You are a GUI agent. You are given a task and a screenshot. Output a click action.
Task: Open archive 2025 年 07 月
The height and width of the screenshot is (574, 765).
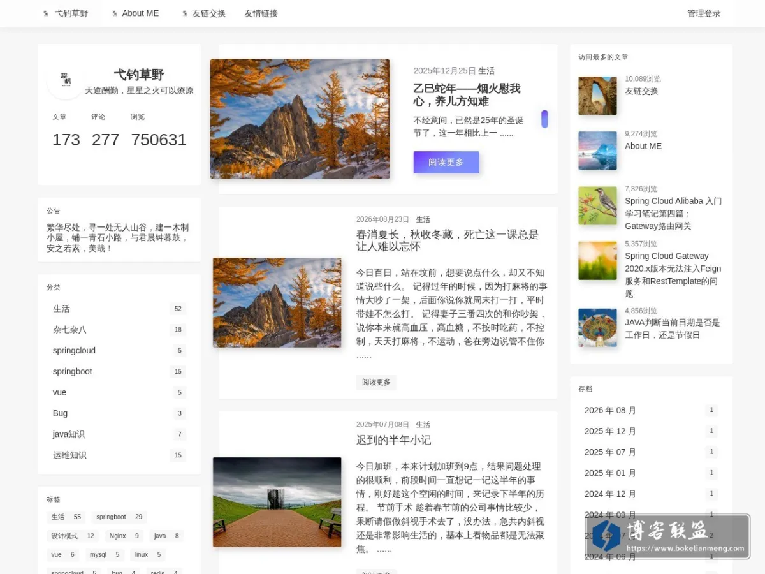click(651, 452)
